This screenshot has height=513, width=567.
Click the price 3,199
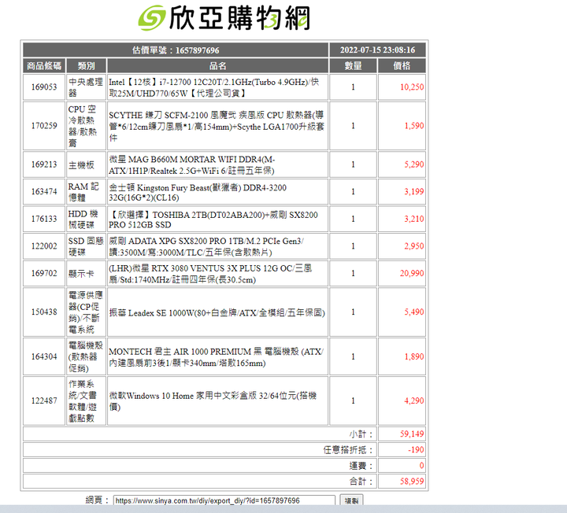[x=414, y=191]
